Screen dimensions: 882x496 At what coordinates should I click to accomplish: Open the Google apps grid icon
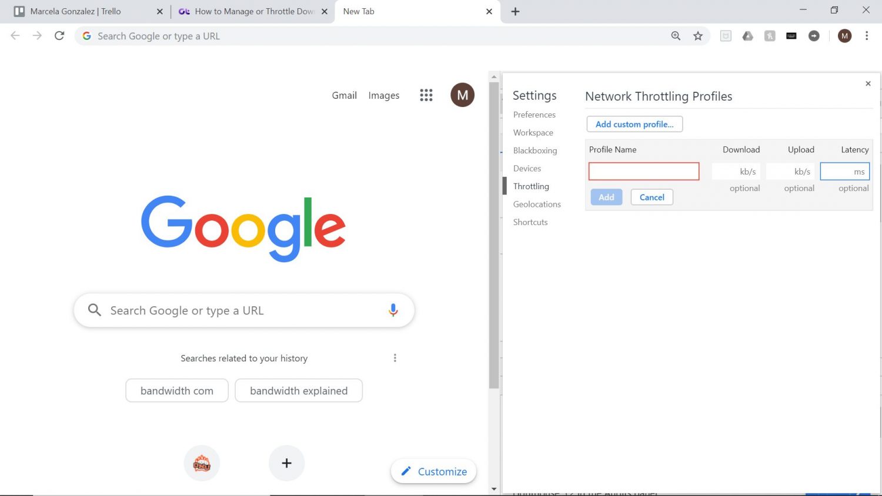(426, 95)
